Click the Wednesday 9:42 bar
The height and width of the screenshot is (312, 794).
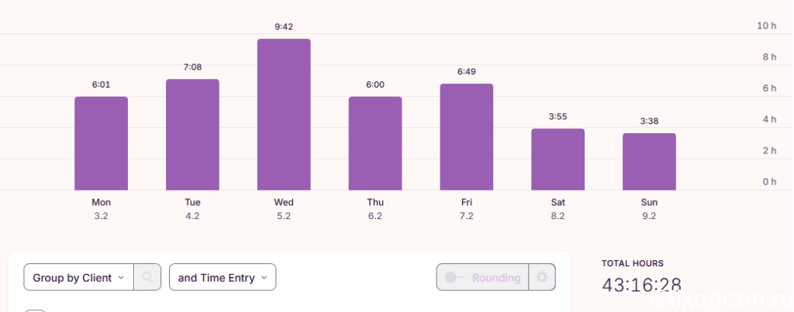(284, 115)
